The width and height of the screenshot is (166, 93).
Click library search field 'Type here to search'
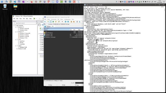point(25,23)
